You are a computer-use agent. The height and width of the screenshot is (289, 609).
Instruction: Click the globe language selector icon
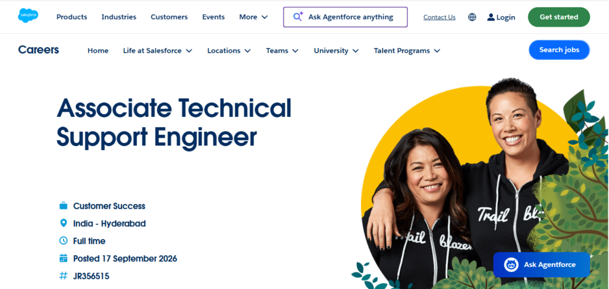[472, 17]
